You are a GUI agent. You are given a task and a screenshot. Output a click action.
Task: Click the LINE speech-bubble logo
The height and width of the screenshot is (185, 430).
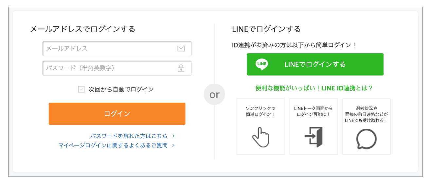pos(262,64)
